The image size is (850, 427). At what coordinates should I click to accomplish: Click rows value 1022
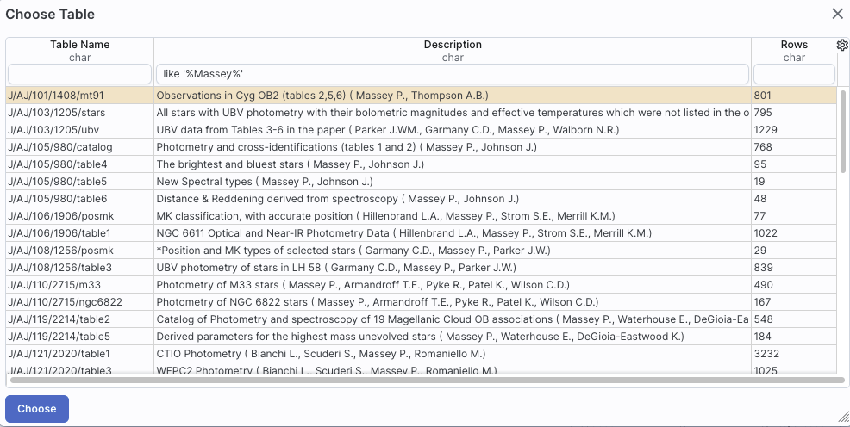click(x=766, y=233)
